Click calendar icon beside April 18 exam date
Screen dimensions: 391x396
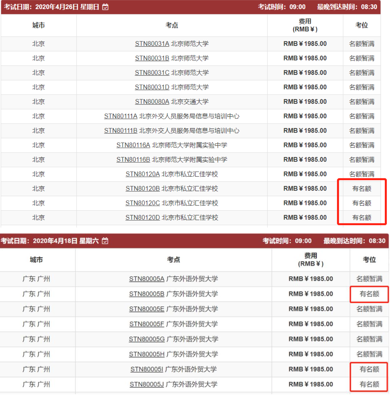coord(105,241)
